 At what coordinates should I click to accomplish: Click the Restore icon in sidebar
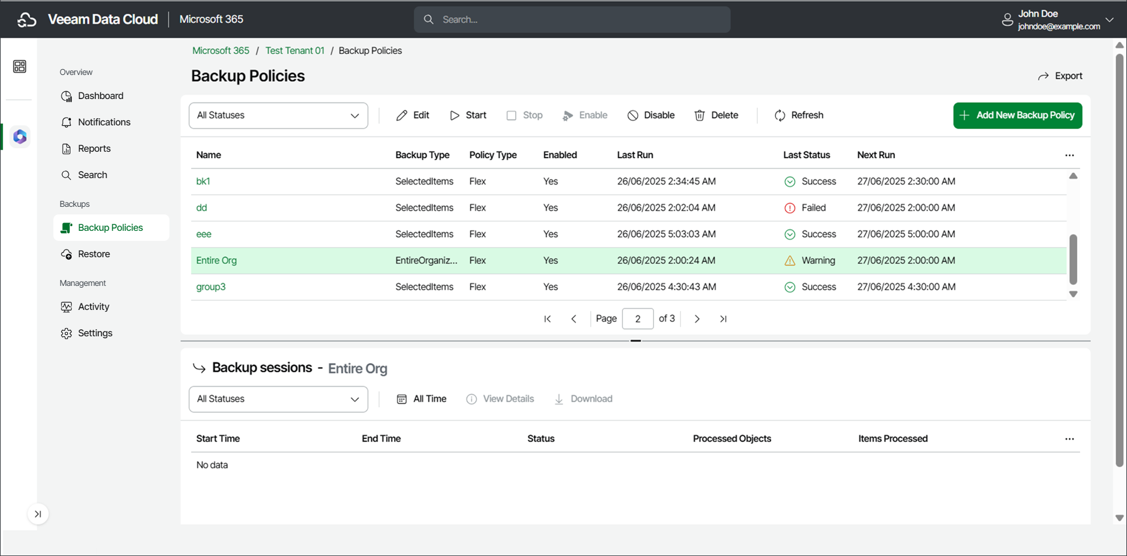(66, 254)
